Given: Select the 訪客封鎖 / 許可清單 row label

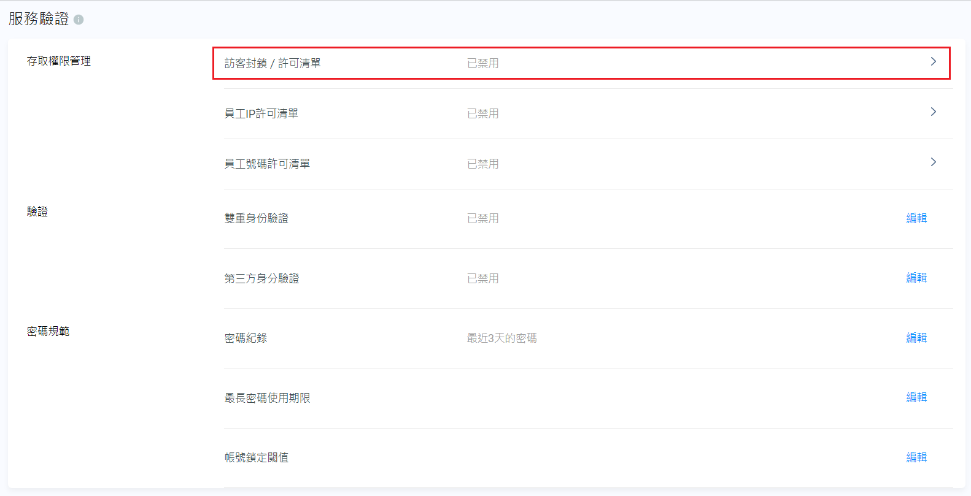Looking at the screenshot, I should 273,63.
